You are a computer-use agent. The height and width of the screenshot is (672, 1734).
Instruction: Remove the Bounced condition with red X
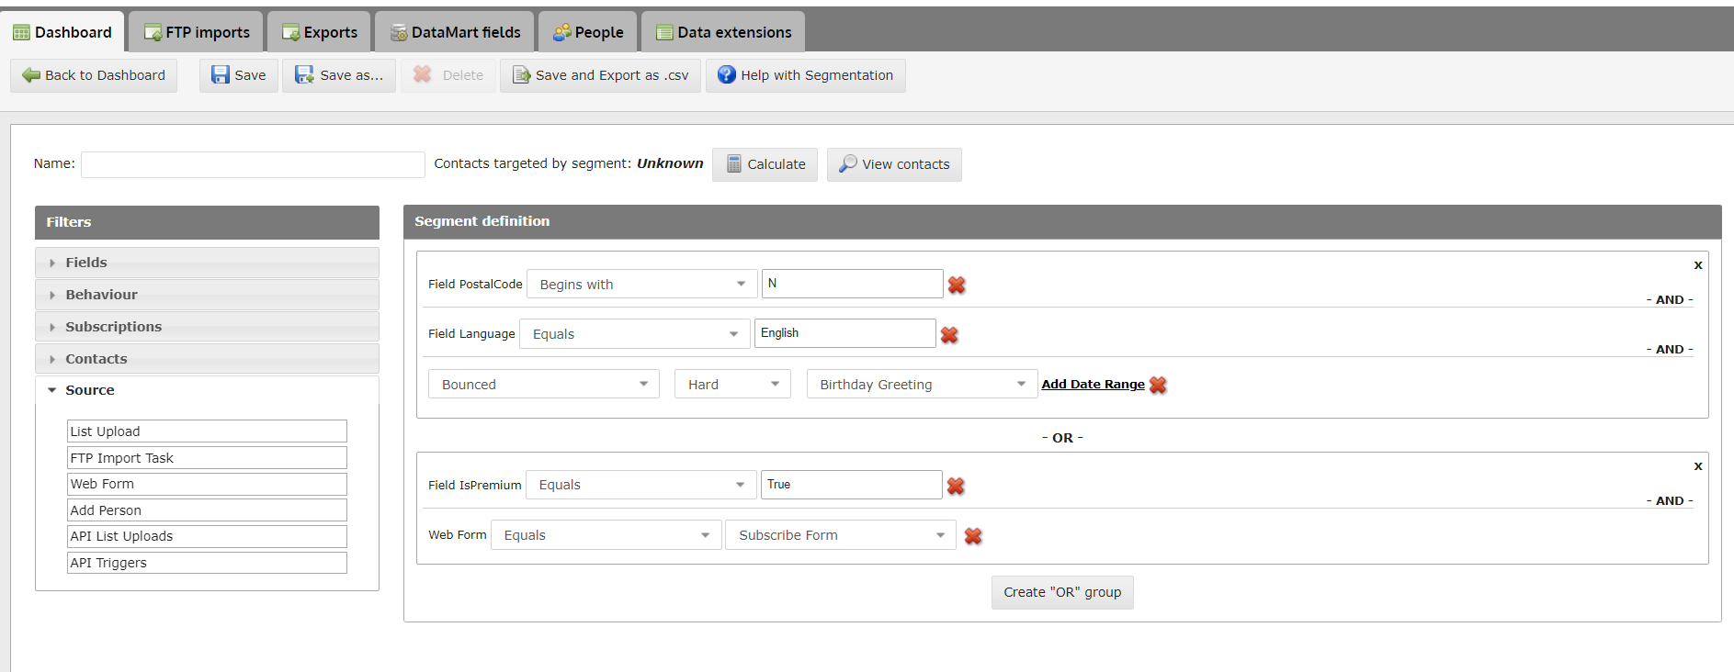pos(1158,385)
